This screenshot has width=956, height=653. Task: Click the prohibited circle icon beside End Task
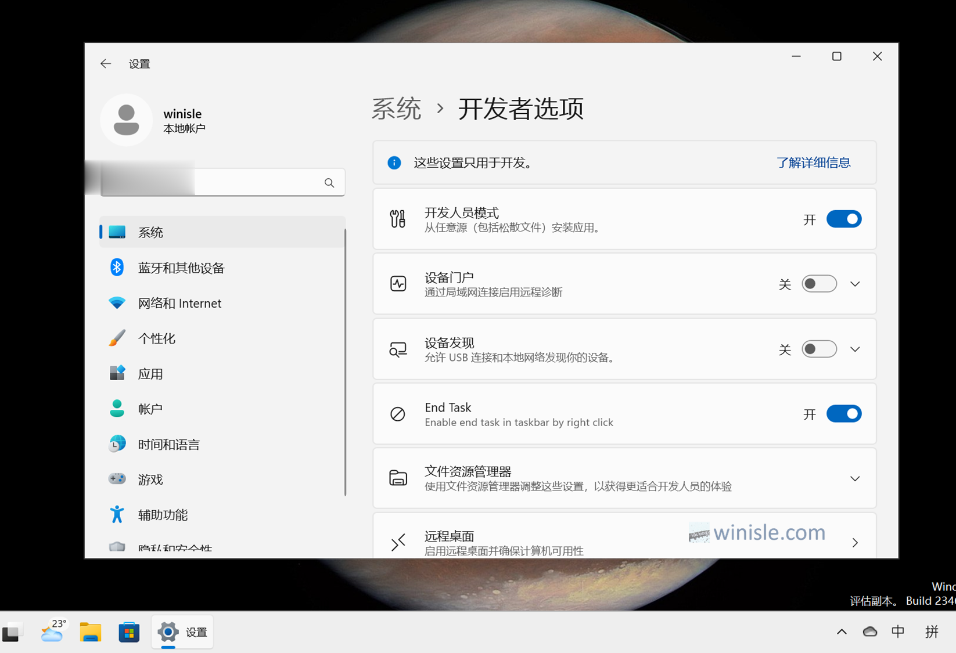[x=398, y=414]
